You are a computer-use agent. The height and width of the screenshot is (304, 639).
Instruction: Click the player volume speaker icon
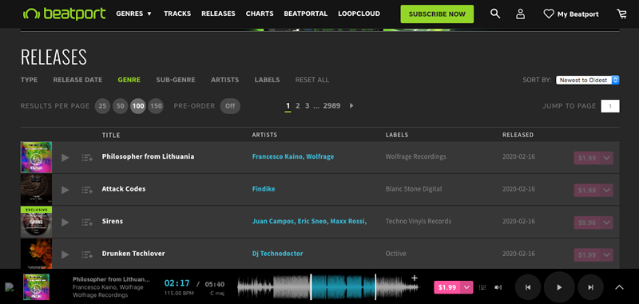(498, 287)
